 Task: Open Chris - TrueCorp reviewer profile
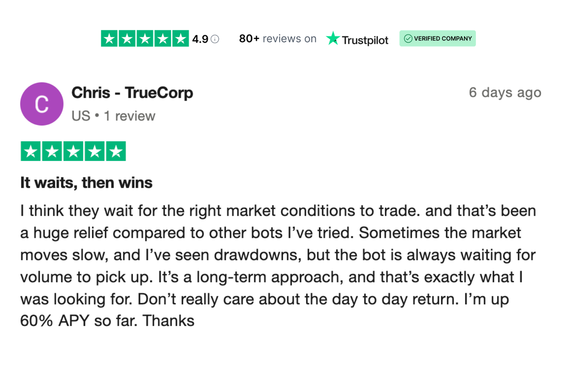tap(132, 93)
